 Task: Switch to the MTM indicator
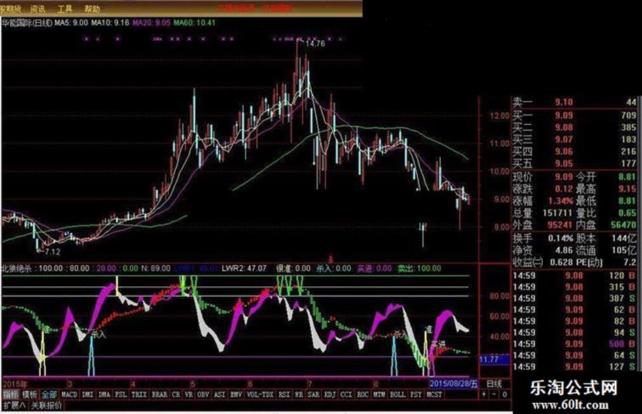click(x=379, y=394)
